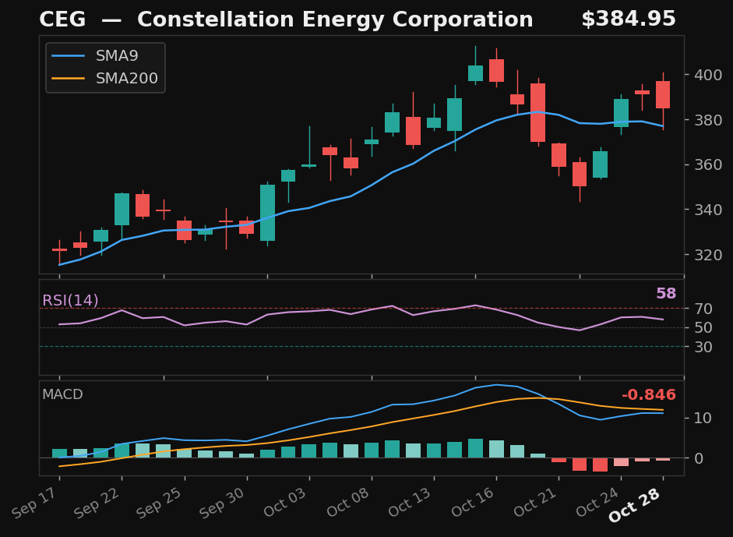Click the bold Oct 28 date label
Screen dimensions: 733x537
(x=634, y=505)
